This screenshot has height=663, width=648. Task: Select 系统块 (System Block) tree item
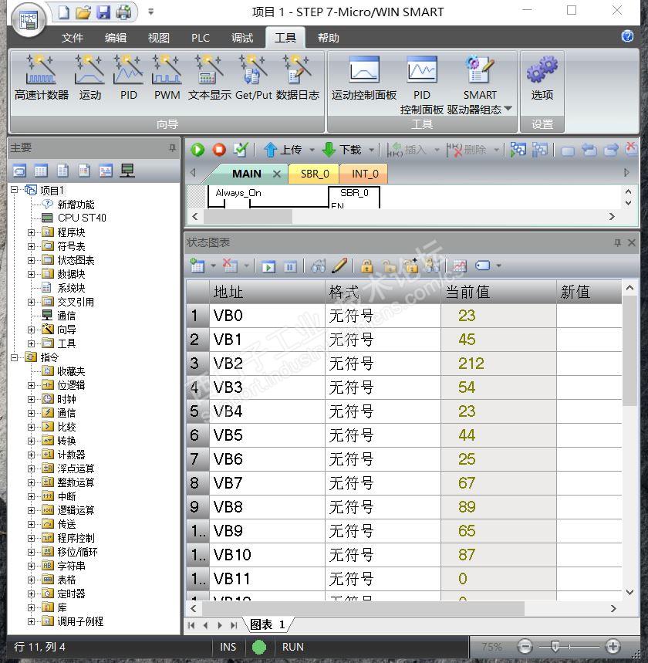[71, 288]
